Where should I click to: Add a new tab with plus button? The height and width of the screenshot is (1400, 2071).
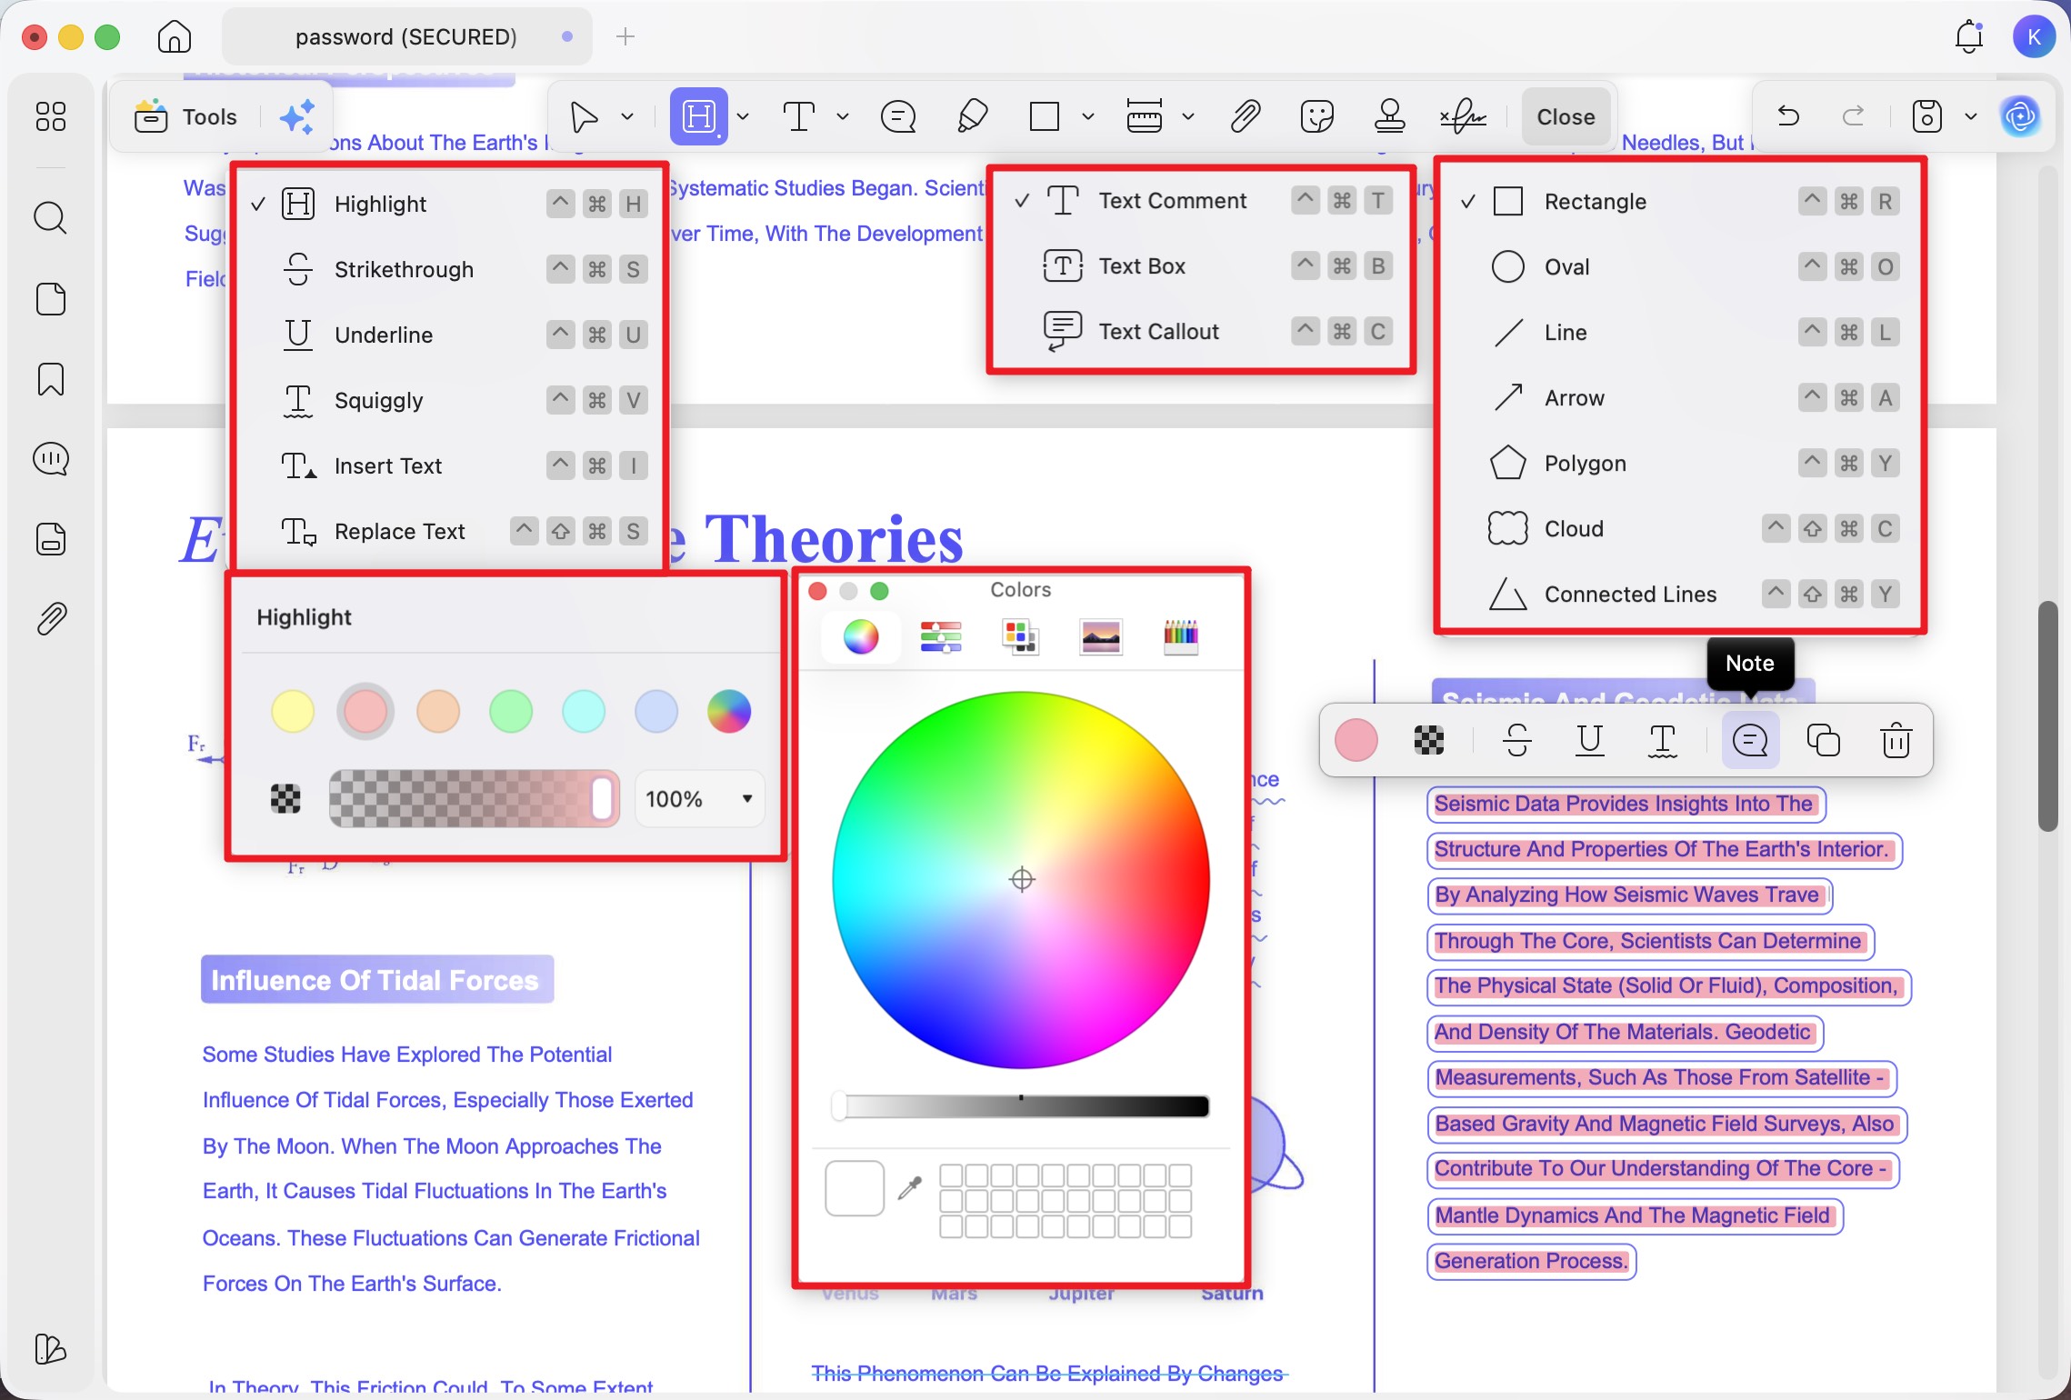(625, 36)
